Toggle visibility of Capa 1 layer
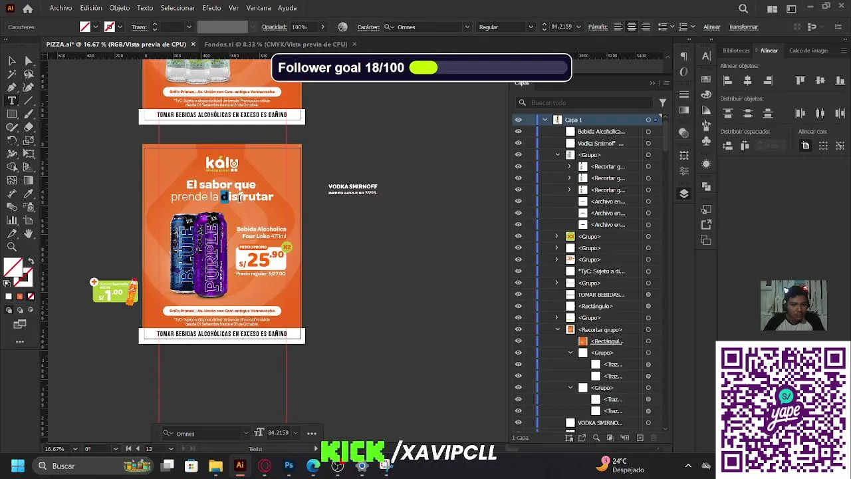The width and height of the screenshot is (851, 479). 519,120
